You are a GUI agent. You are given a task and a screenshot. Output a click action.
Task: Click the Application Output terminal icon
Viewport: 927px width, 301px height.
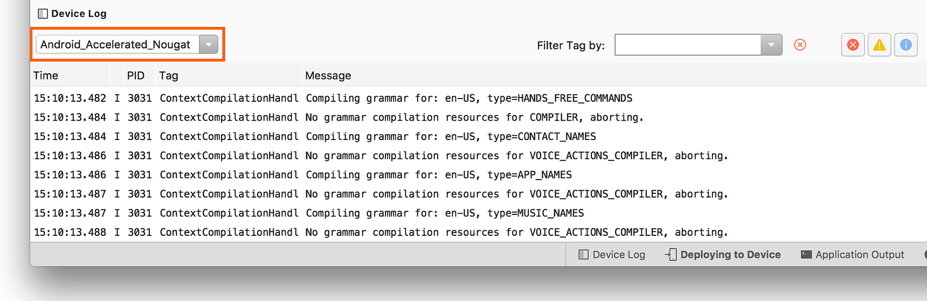pyautogui.click(x=806, y=255)
